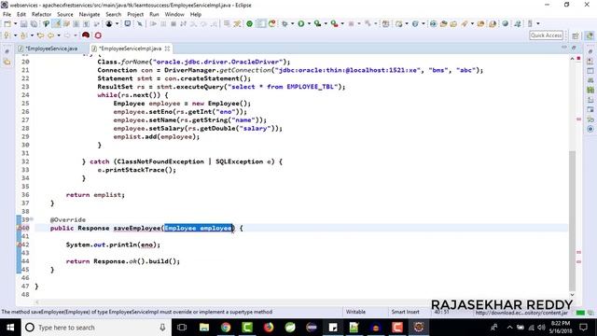Screen dimensions: 597x336
Task: Click the Run External Tools icon
Action: pos(334,23)
